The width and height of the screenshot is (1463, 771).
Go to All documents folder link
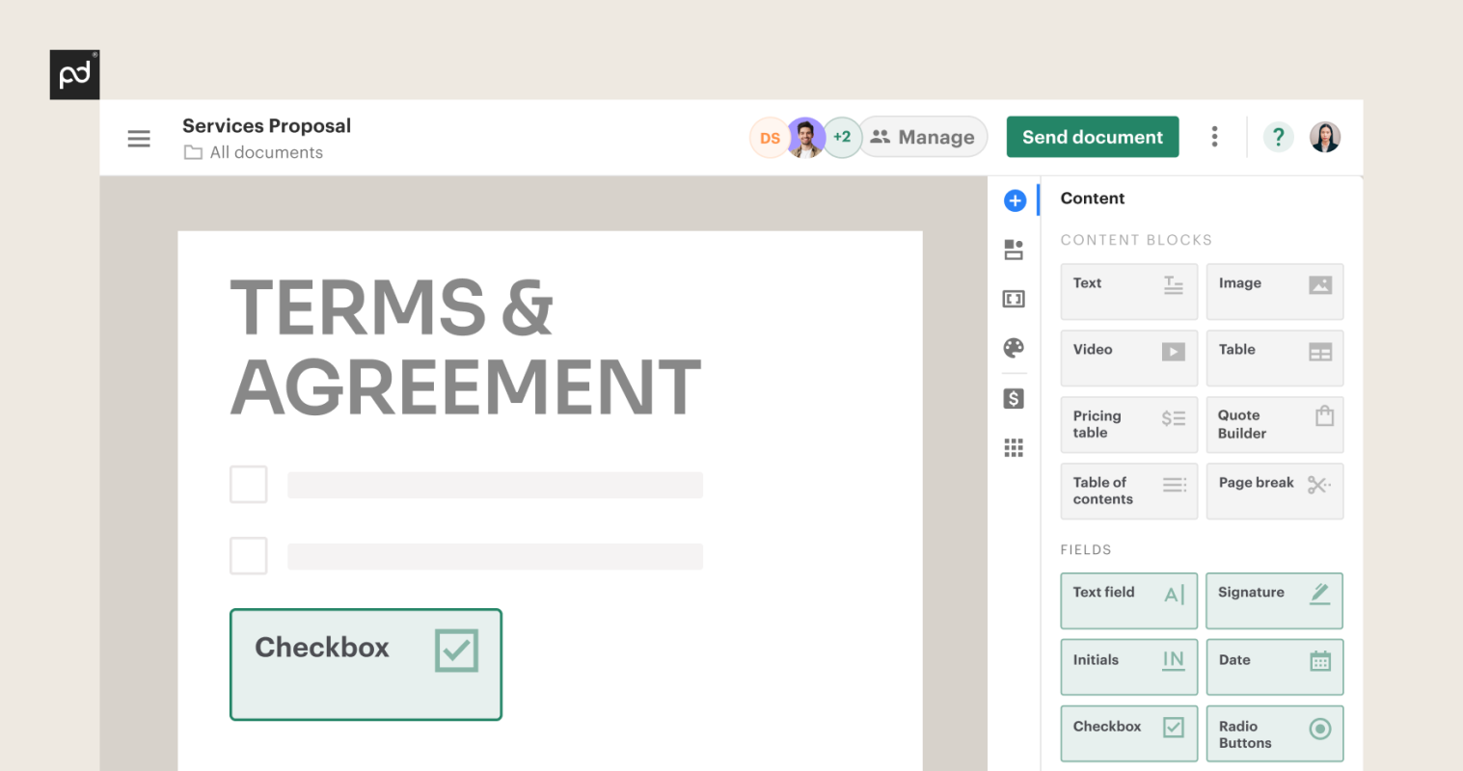click(x=265, y=152)
